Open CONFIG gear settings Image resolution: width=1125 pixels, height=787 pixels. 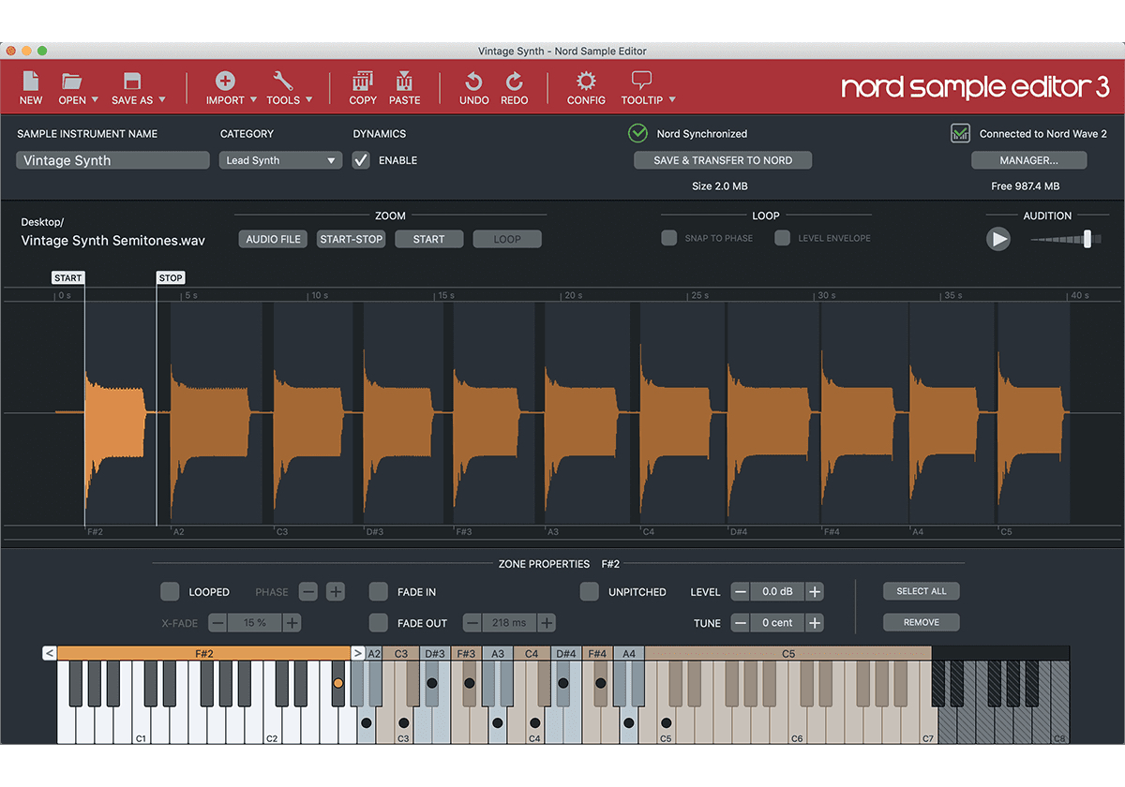[586, 81]
